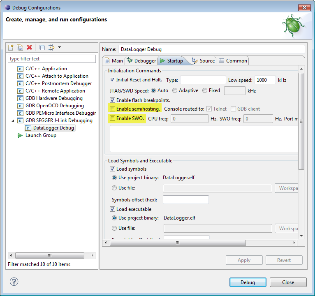Screen dimensions: 315x296
Task: Select the Adaptive JTAG/SWD speed option
Action: (175, 90)
